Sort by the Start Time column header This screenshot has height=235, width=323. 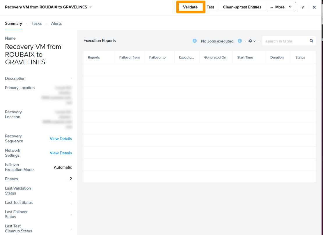pos(245,57)
